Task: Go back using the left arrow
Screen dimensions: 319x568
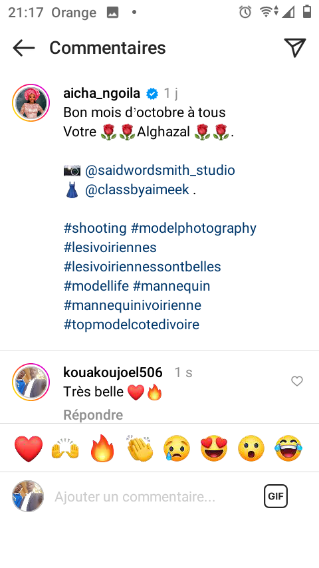Action: pos(23,48)
